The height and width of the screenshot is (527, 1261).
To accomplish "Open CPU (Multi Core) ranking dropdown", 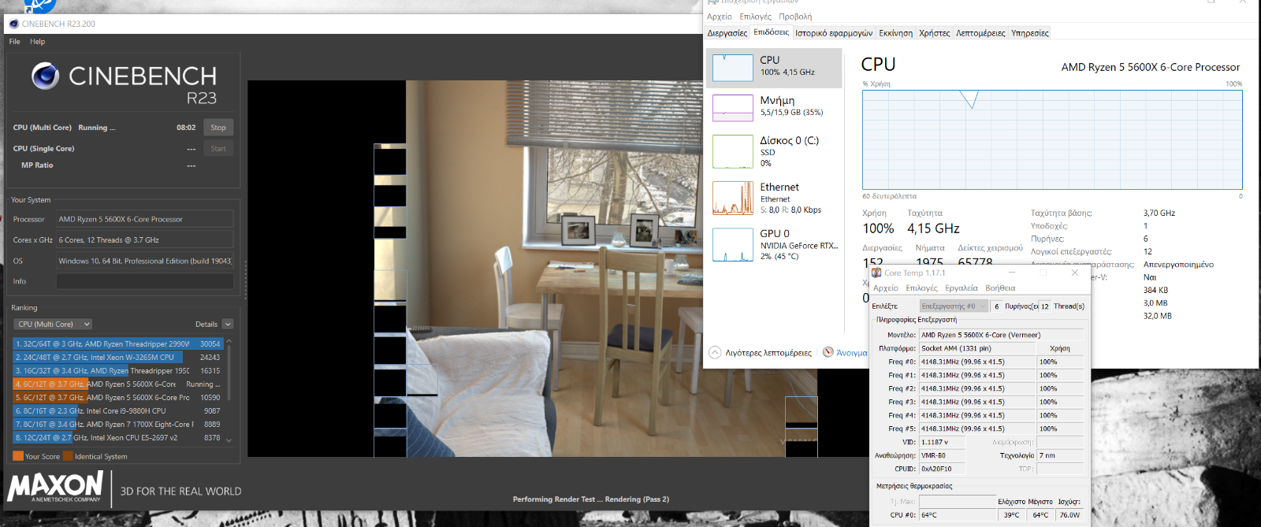I will tap(54, 324).
